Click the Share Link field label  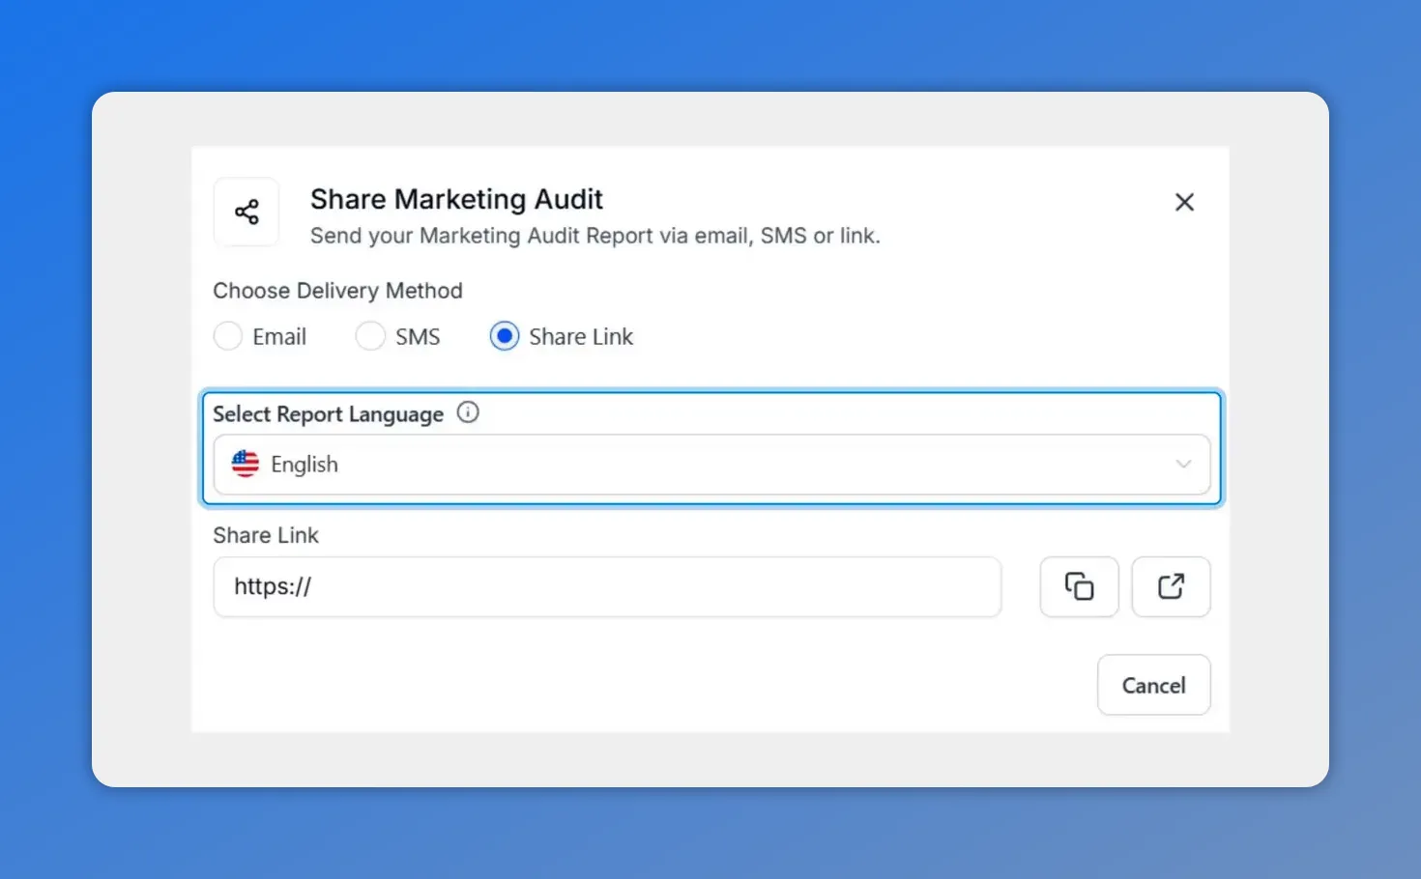[266, 535]
